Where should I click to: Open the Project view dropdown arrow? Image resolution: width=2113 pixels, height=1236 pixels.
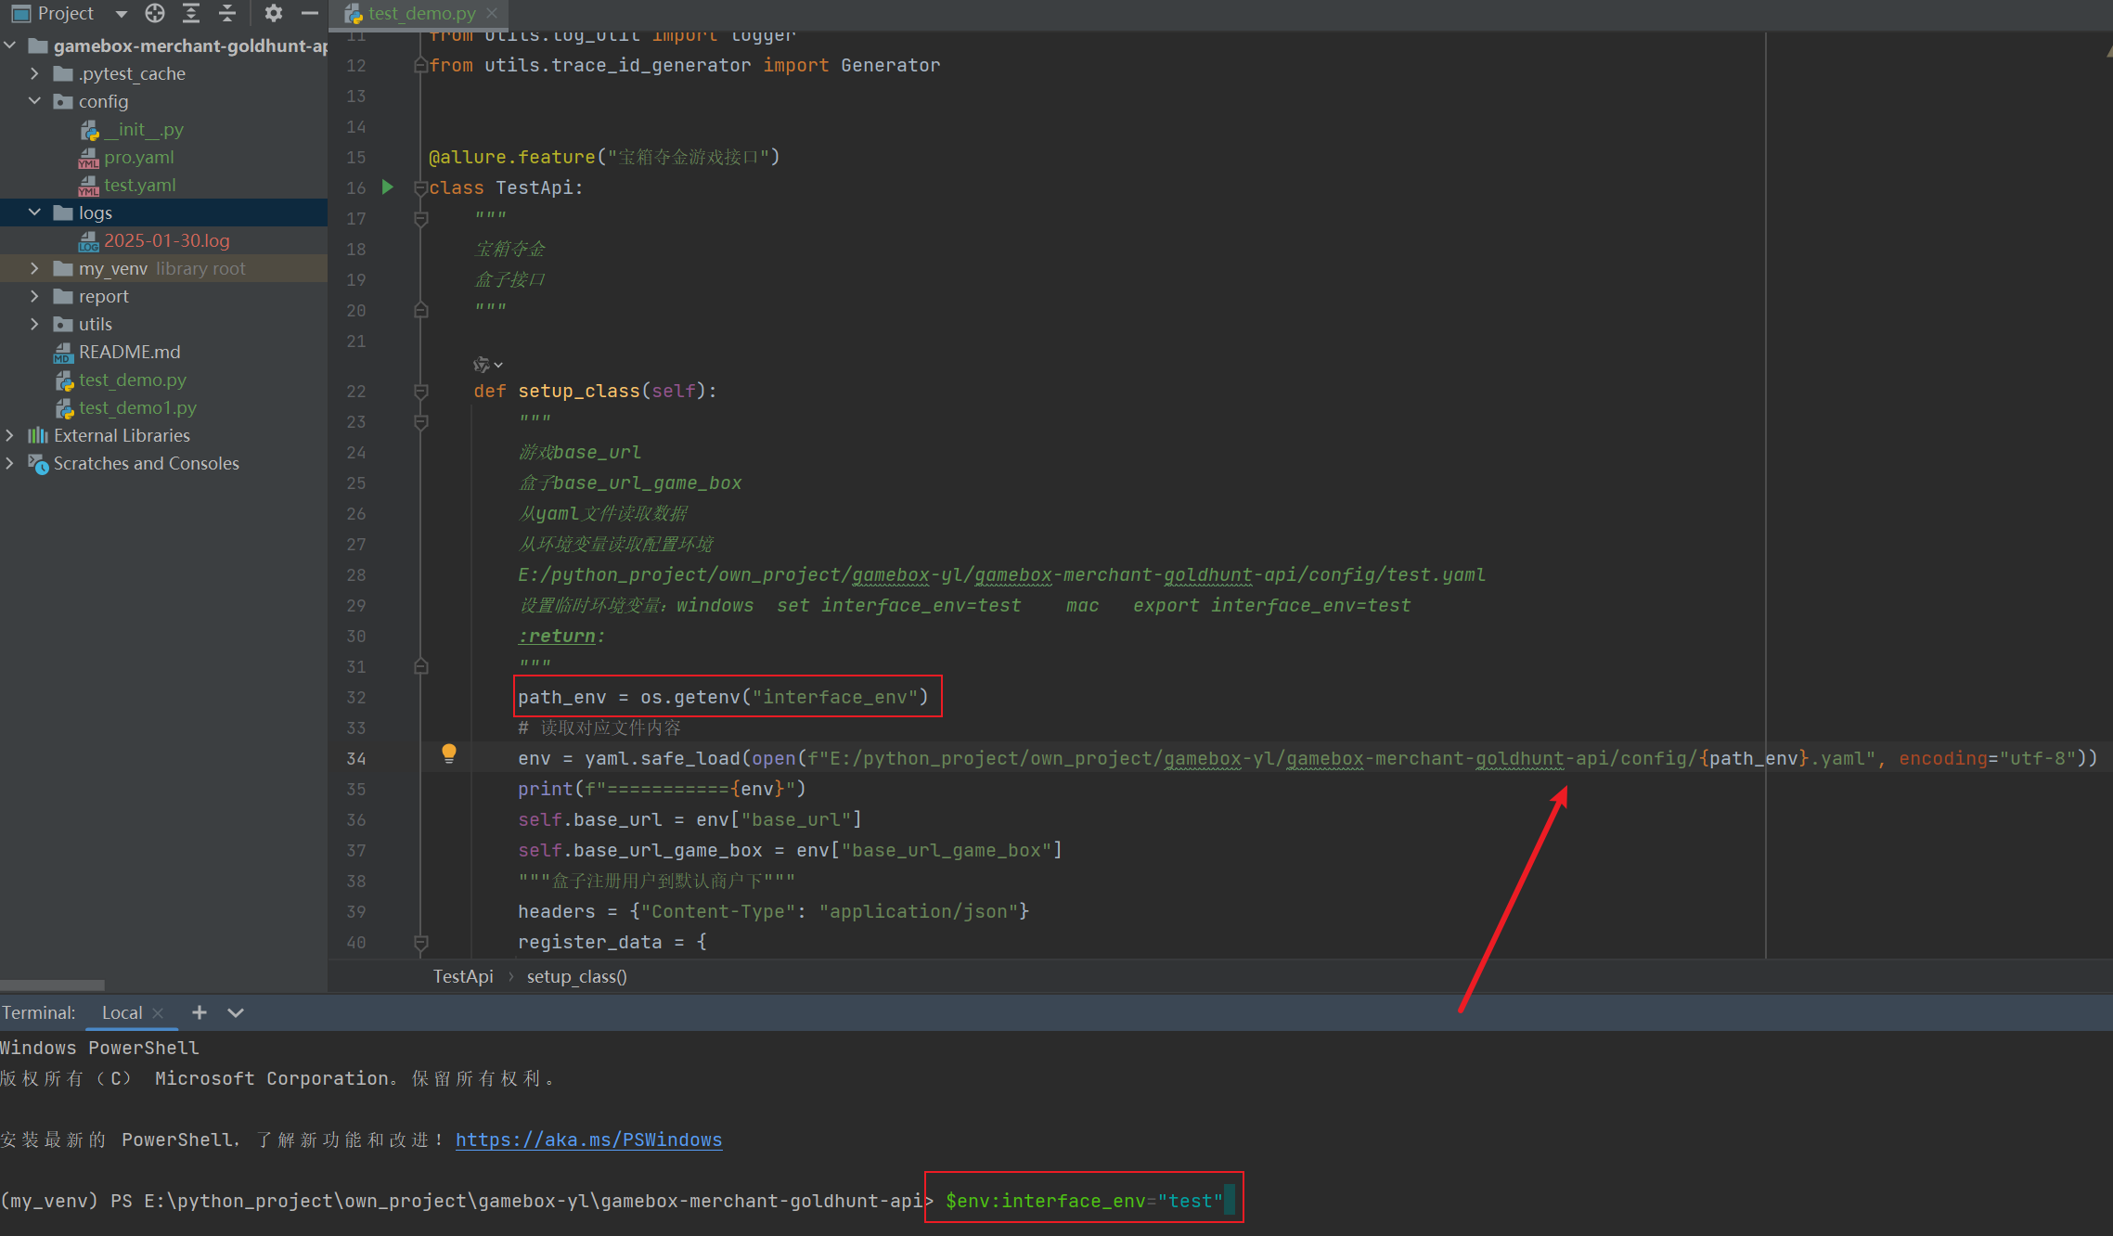coord(121,14)
